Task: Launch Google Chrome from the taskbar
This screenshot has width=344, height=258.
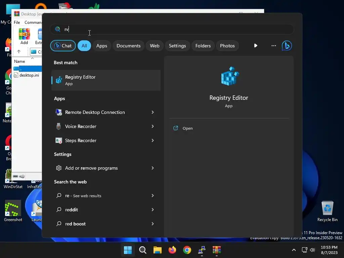Action: 187,250
